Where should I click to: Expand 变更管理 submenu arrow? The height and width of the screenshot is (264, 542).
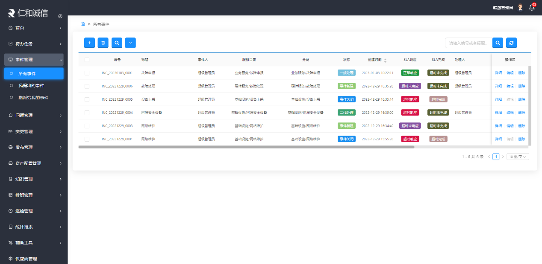[61, 131]
